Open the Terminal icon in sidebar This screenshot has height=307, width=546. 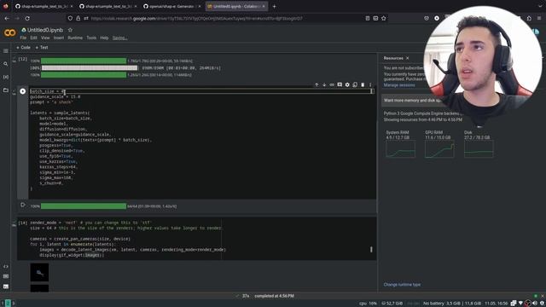pos(6,287)
